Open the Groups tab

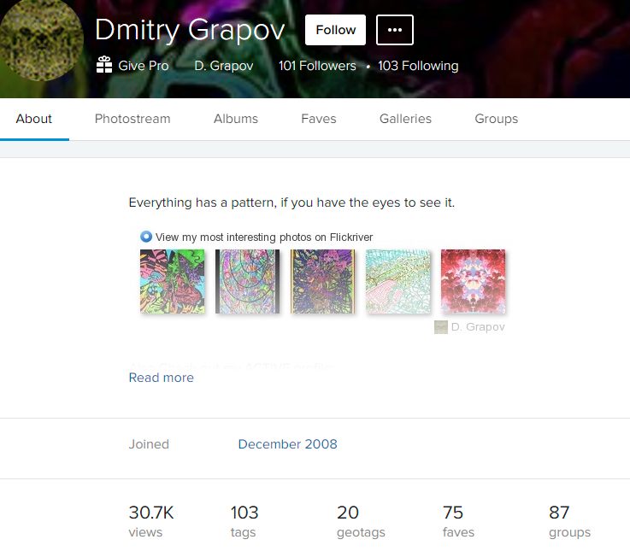(497, 119)
